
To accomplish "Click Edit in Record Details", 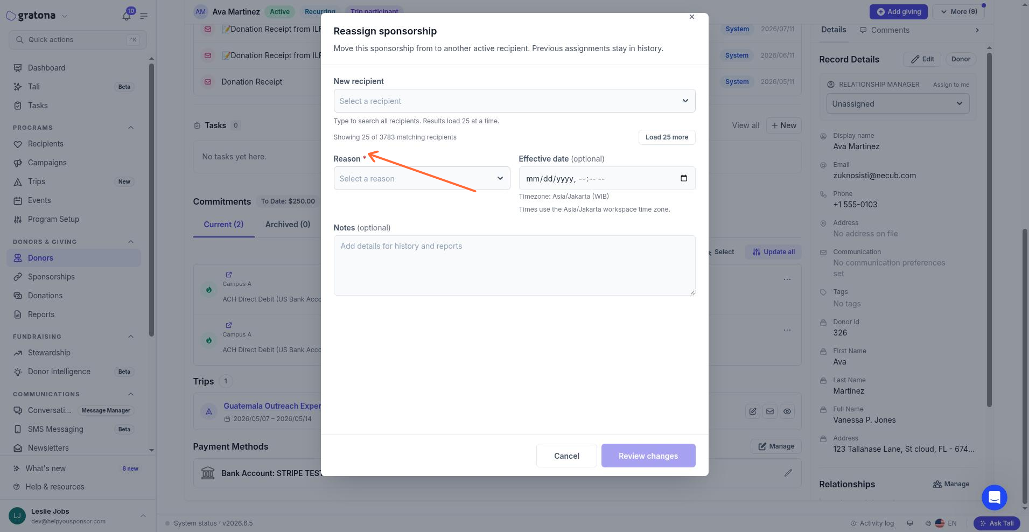I will tap(922, 59).
